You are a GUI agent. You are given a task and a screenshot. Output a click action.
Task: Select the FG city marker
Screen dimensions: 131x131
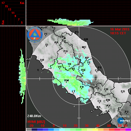click(x=122, y=92)
